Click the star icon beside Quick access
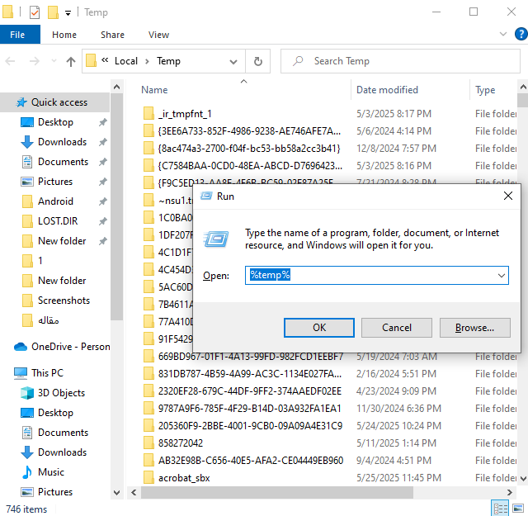Image resolution: width=528 pixels, height=516 pixels. pyautogui.click(x=21, y=102)
